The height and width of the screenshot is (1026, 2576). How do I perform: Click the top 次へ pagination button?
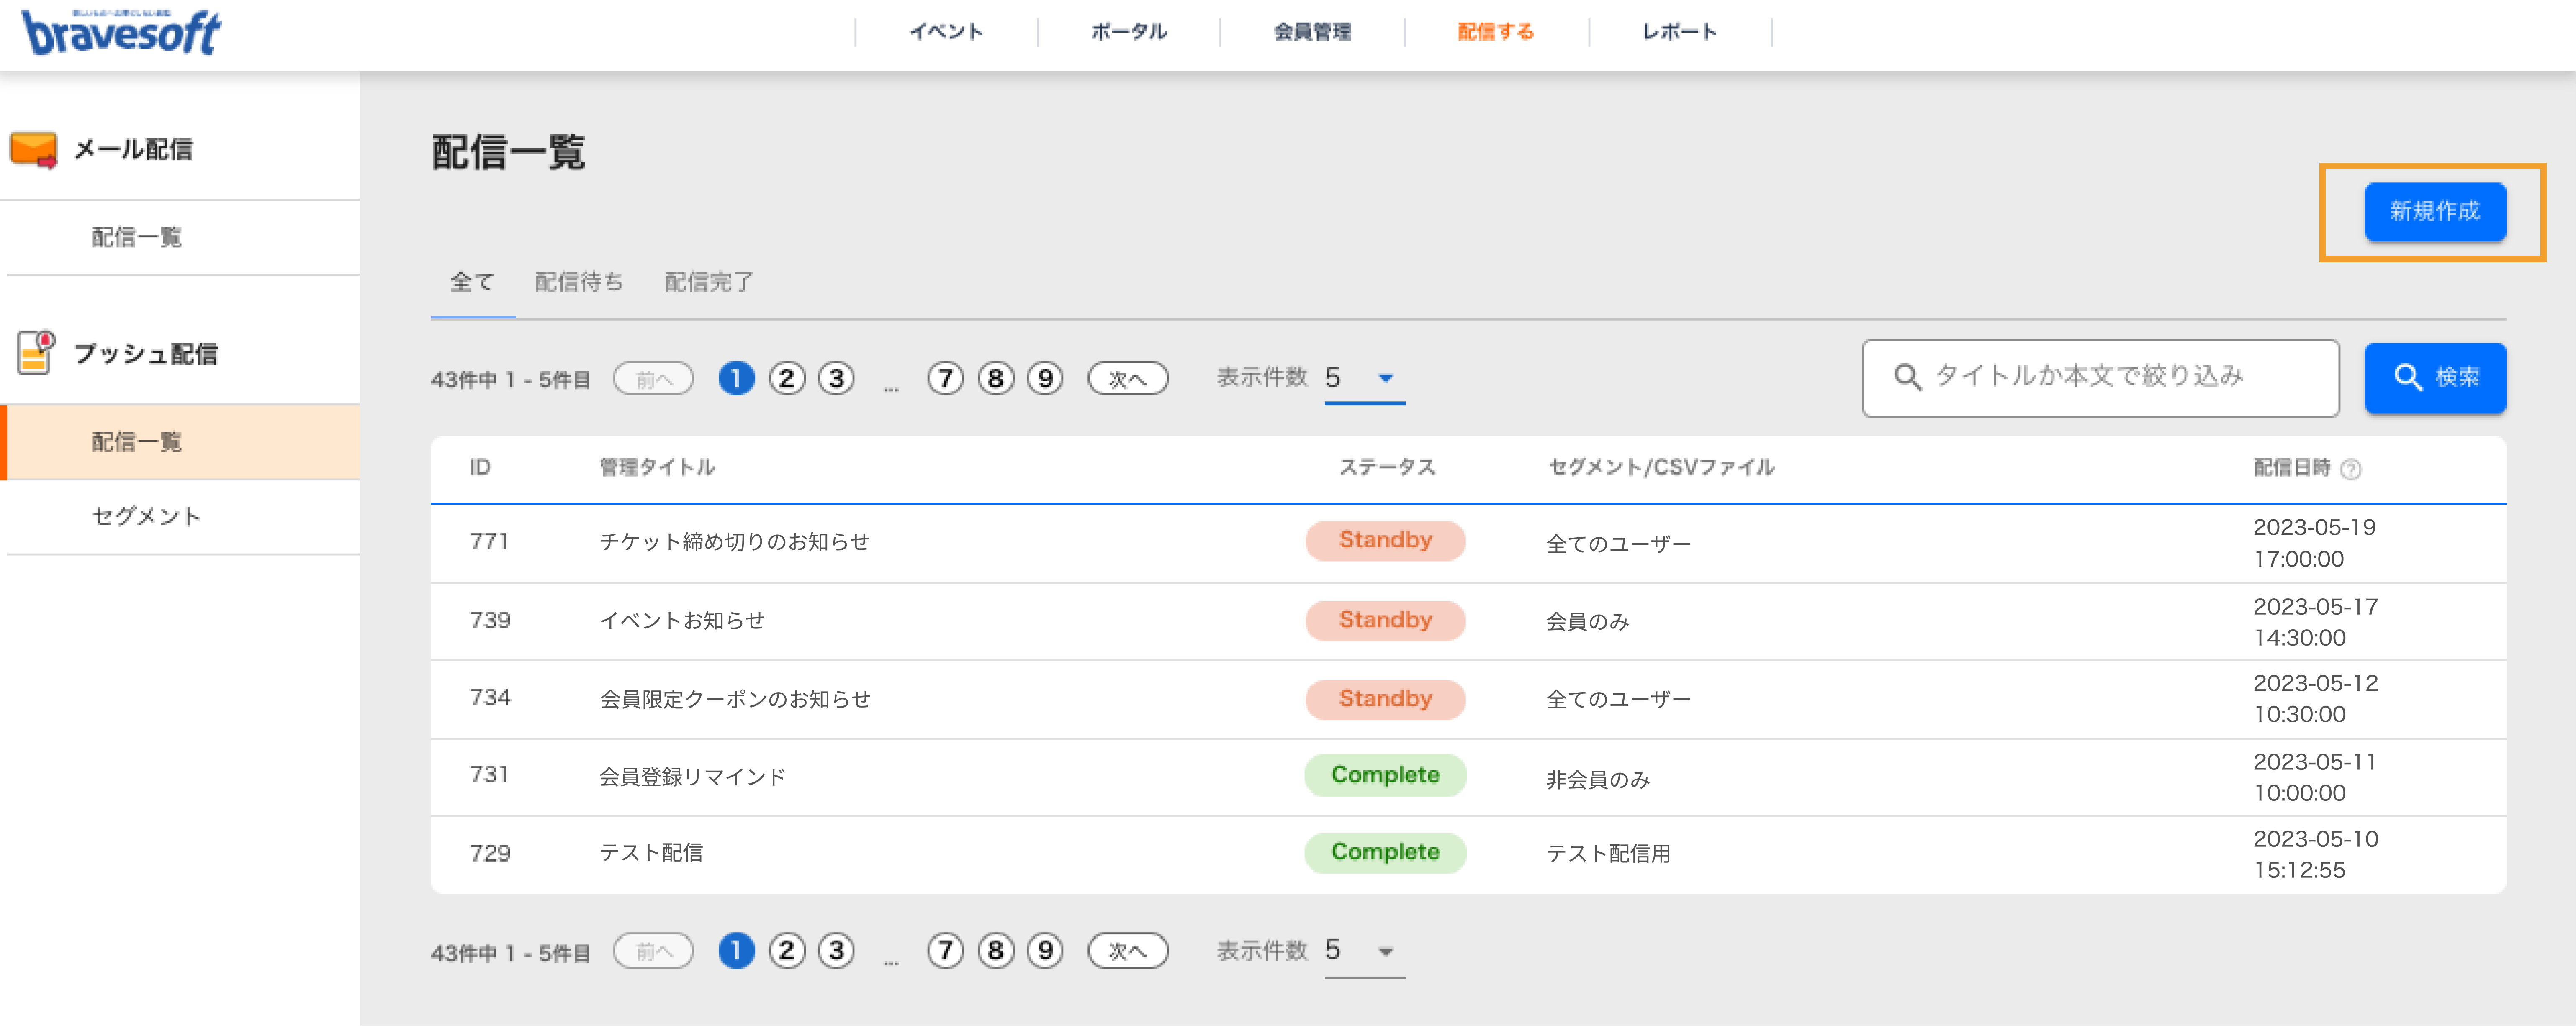point(1127,379)
